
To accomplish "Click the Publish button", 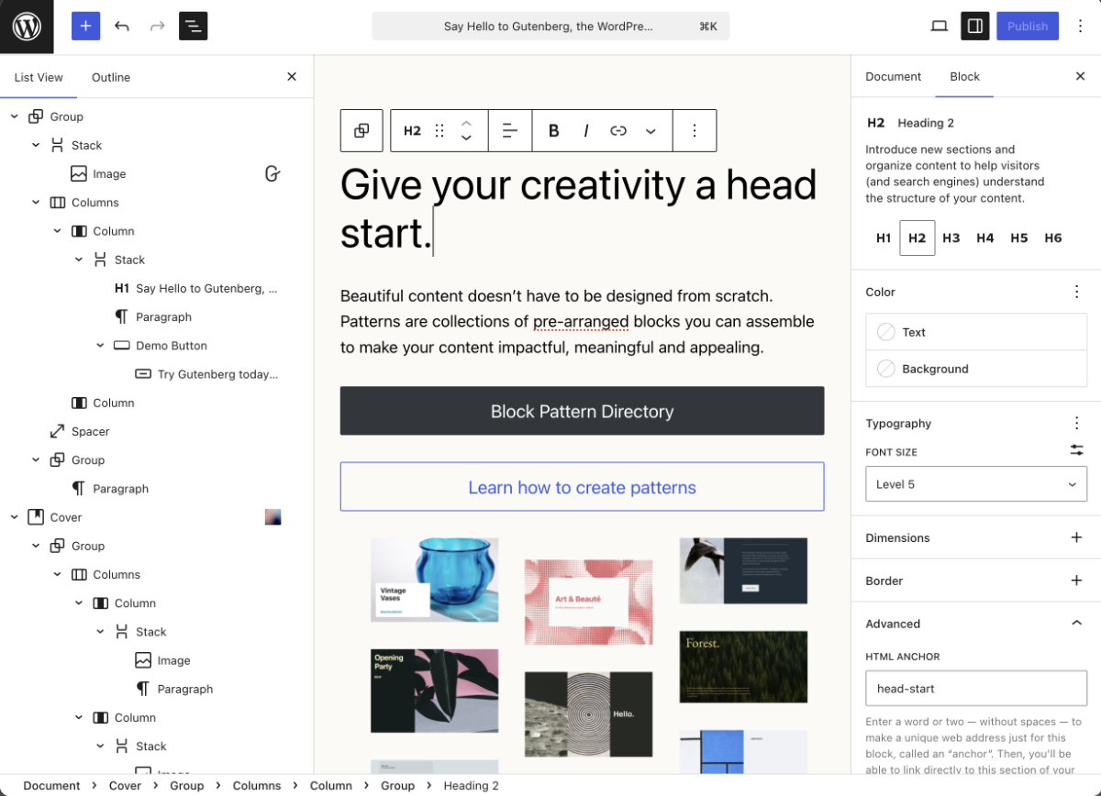I will coord(1027,27).
